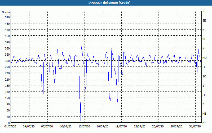Click the 270 left axis label

click(8, 67)
